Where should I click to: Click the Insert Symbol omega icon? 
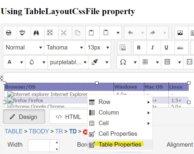click(x=123, y=62)
